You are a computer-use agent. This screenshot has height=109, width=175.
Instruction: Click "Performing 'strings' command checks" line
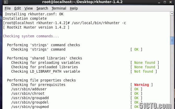(44, 45)
